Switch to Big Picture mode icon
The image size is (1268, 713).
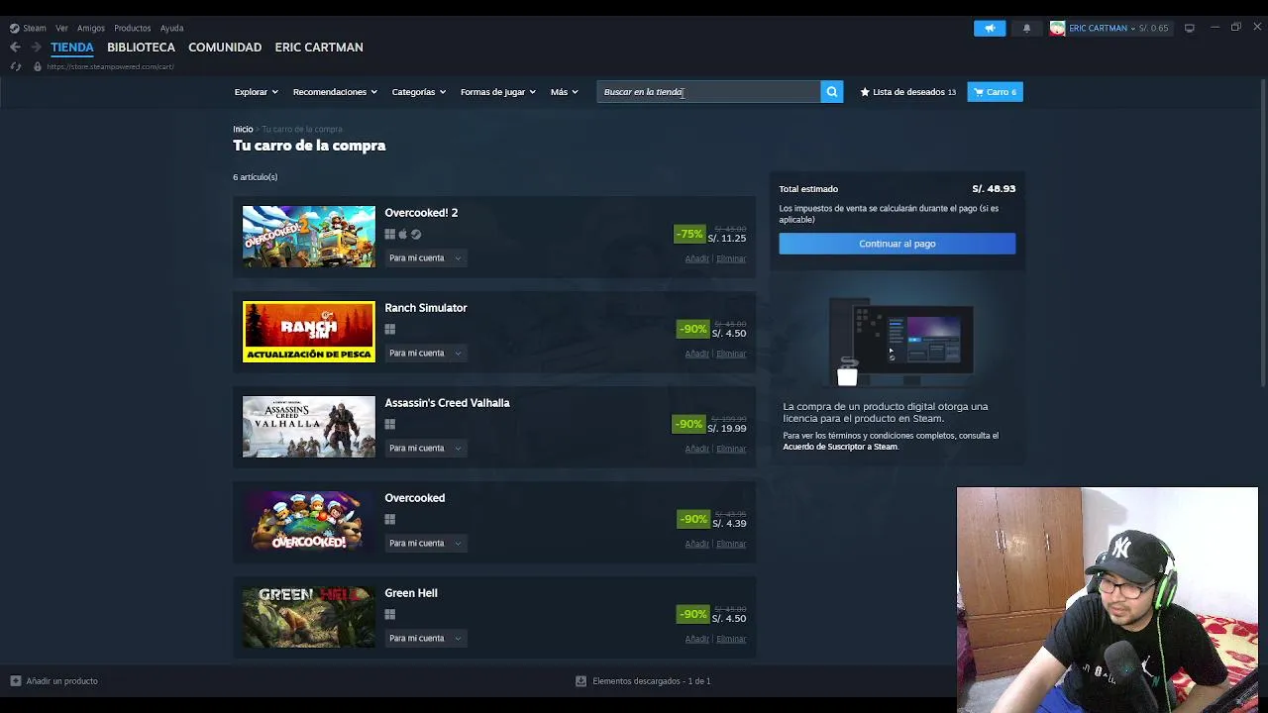point(1190,28)
